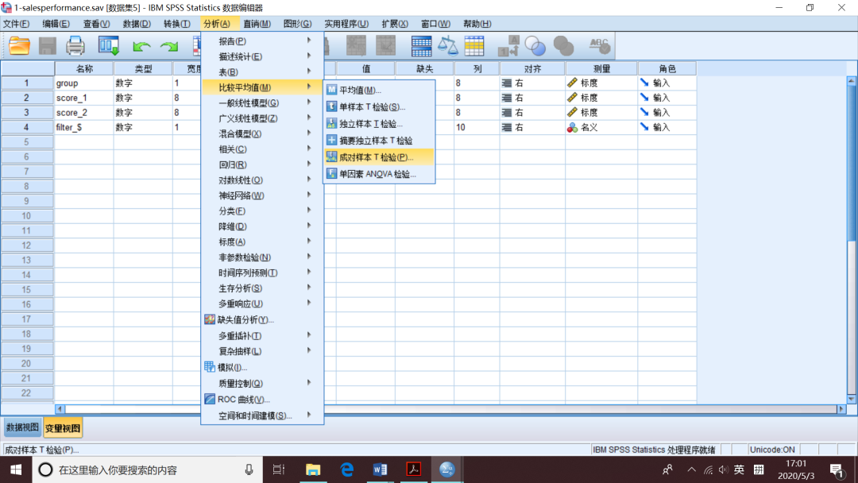Viewport: 858px width, 483px height.
Task: Open the recall recent dialogs icon
Action: pos(108,46)
